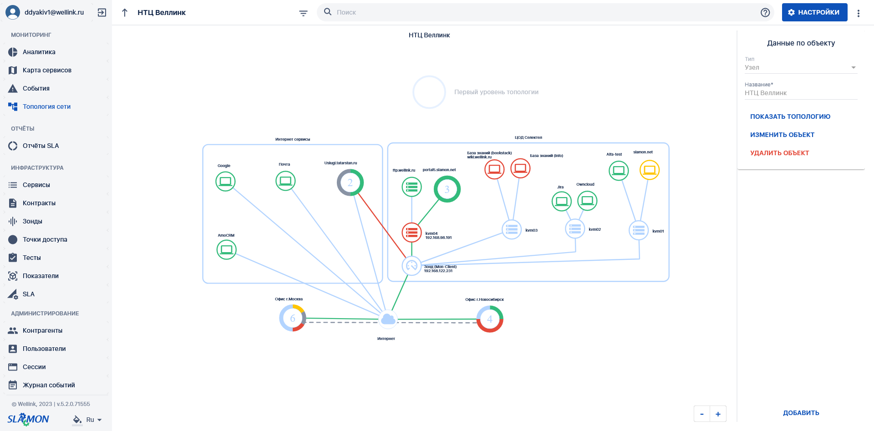Zoom in with the plus button
The width and height of the screenshot is (874, 431).
point(718,414)
